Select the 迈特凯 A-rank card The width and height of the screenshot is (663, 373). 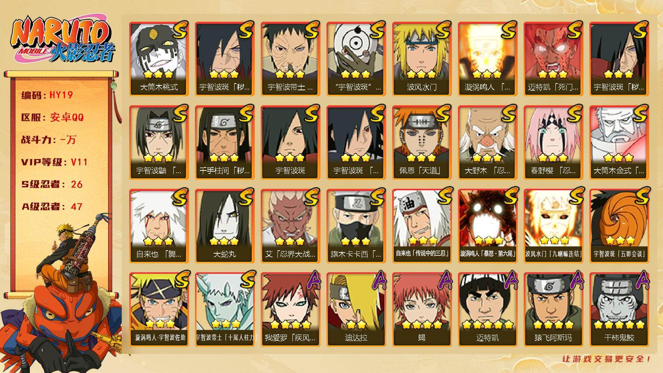point(487,310)
